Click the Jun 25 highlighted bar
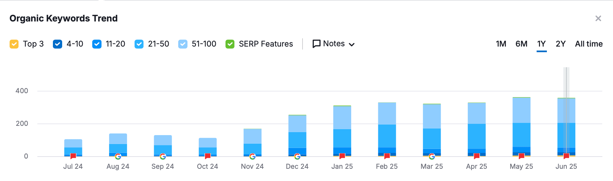613x181 pixels. pyautogui.click(x=566, y=127)
